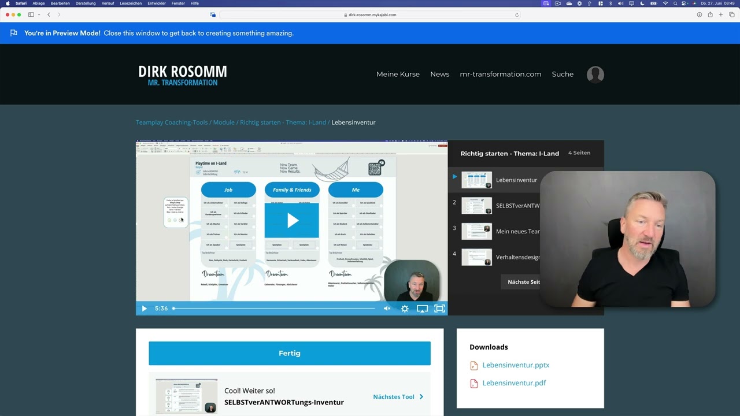Show the Safari tab overview
The width and height of the screenshot is (740, 416).
pyautogui.click(x=731, y=14)
